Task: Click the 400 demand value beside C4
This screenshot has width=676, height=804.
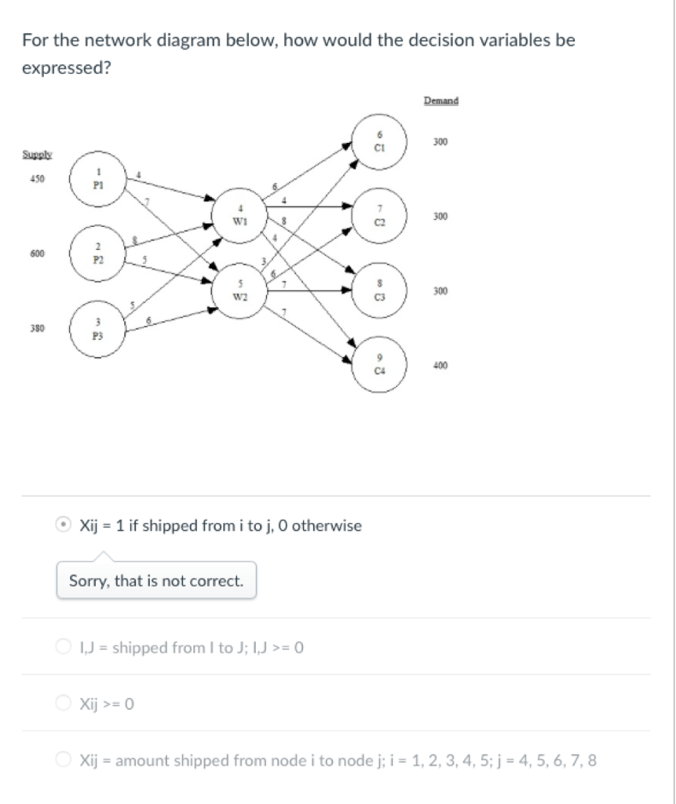Action: 440,366
